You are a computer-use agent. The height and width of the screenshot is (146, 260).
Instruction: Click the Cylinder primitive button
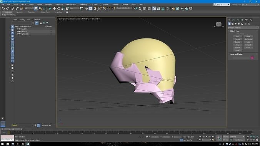pos(238,42)
